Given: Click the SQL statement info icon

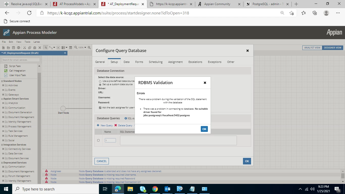Looking at the screenshot, I should point(126,118).
